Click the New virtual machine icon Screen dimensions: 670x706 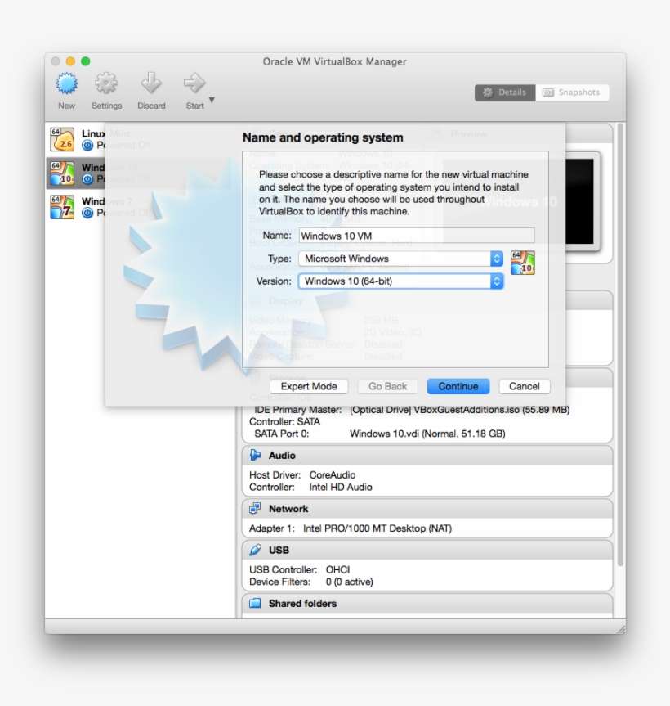[x=65, y=86]
